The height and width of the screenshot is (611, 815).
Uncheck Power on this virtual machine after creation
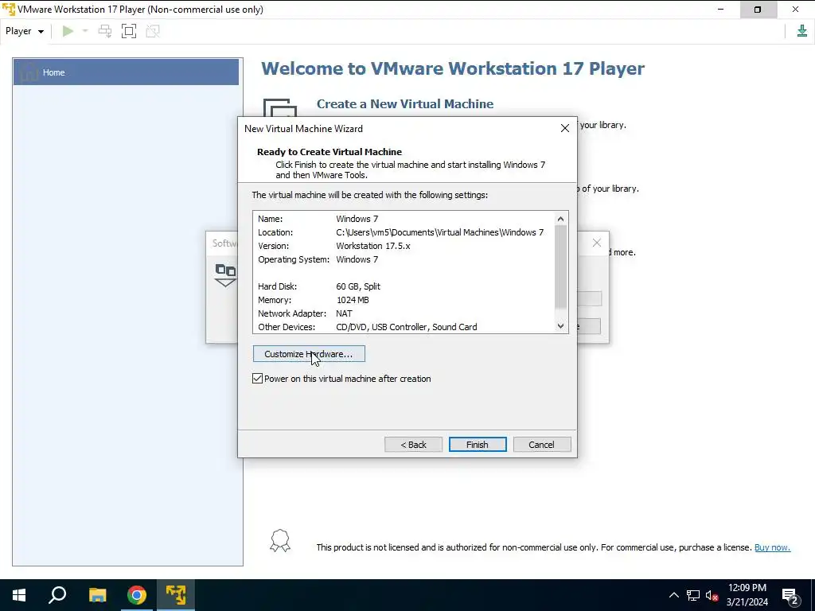point(257,379)
